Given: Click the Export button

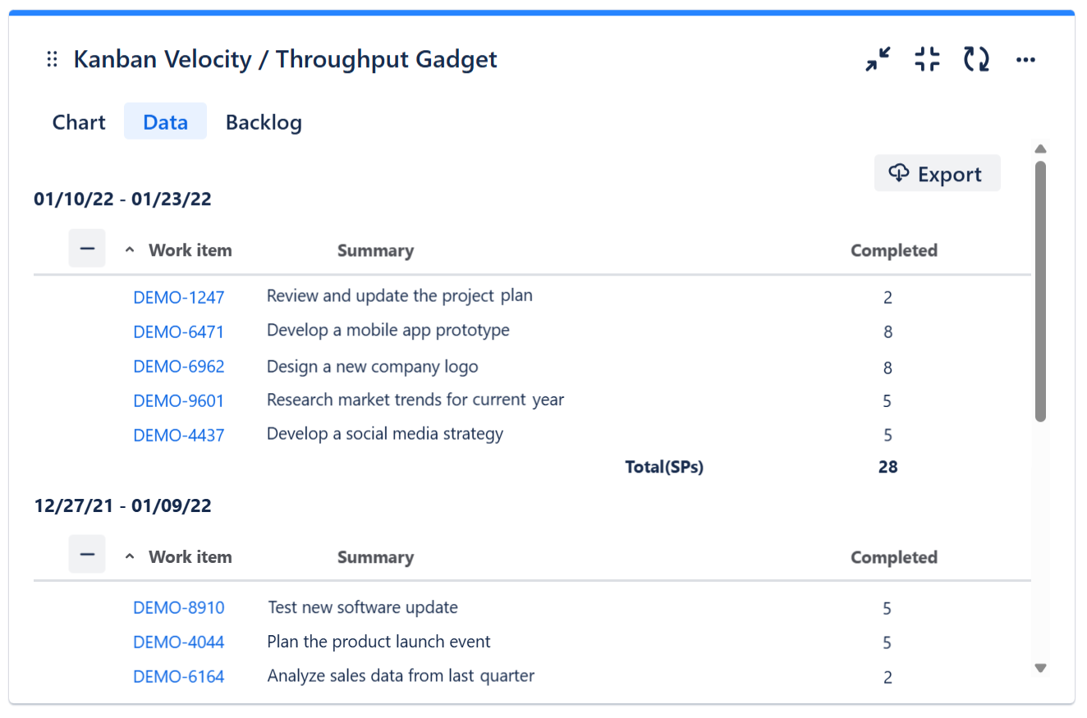Looking at the screenshot, I should pyautogui.click(x=937, y=173).
